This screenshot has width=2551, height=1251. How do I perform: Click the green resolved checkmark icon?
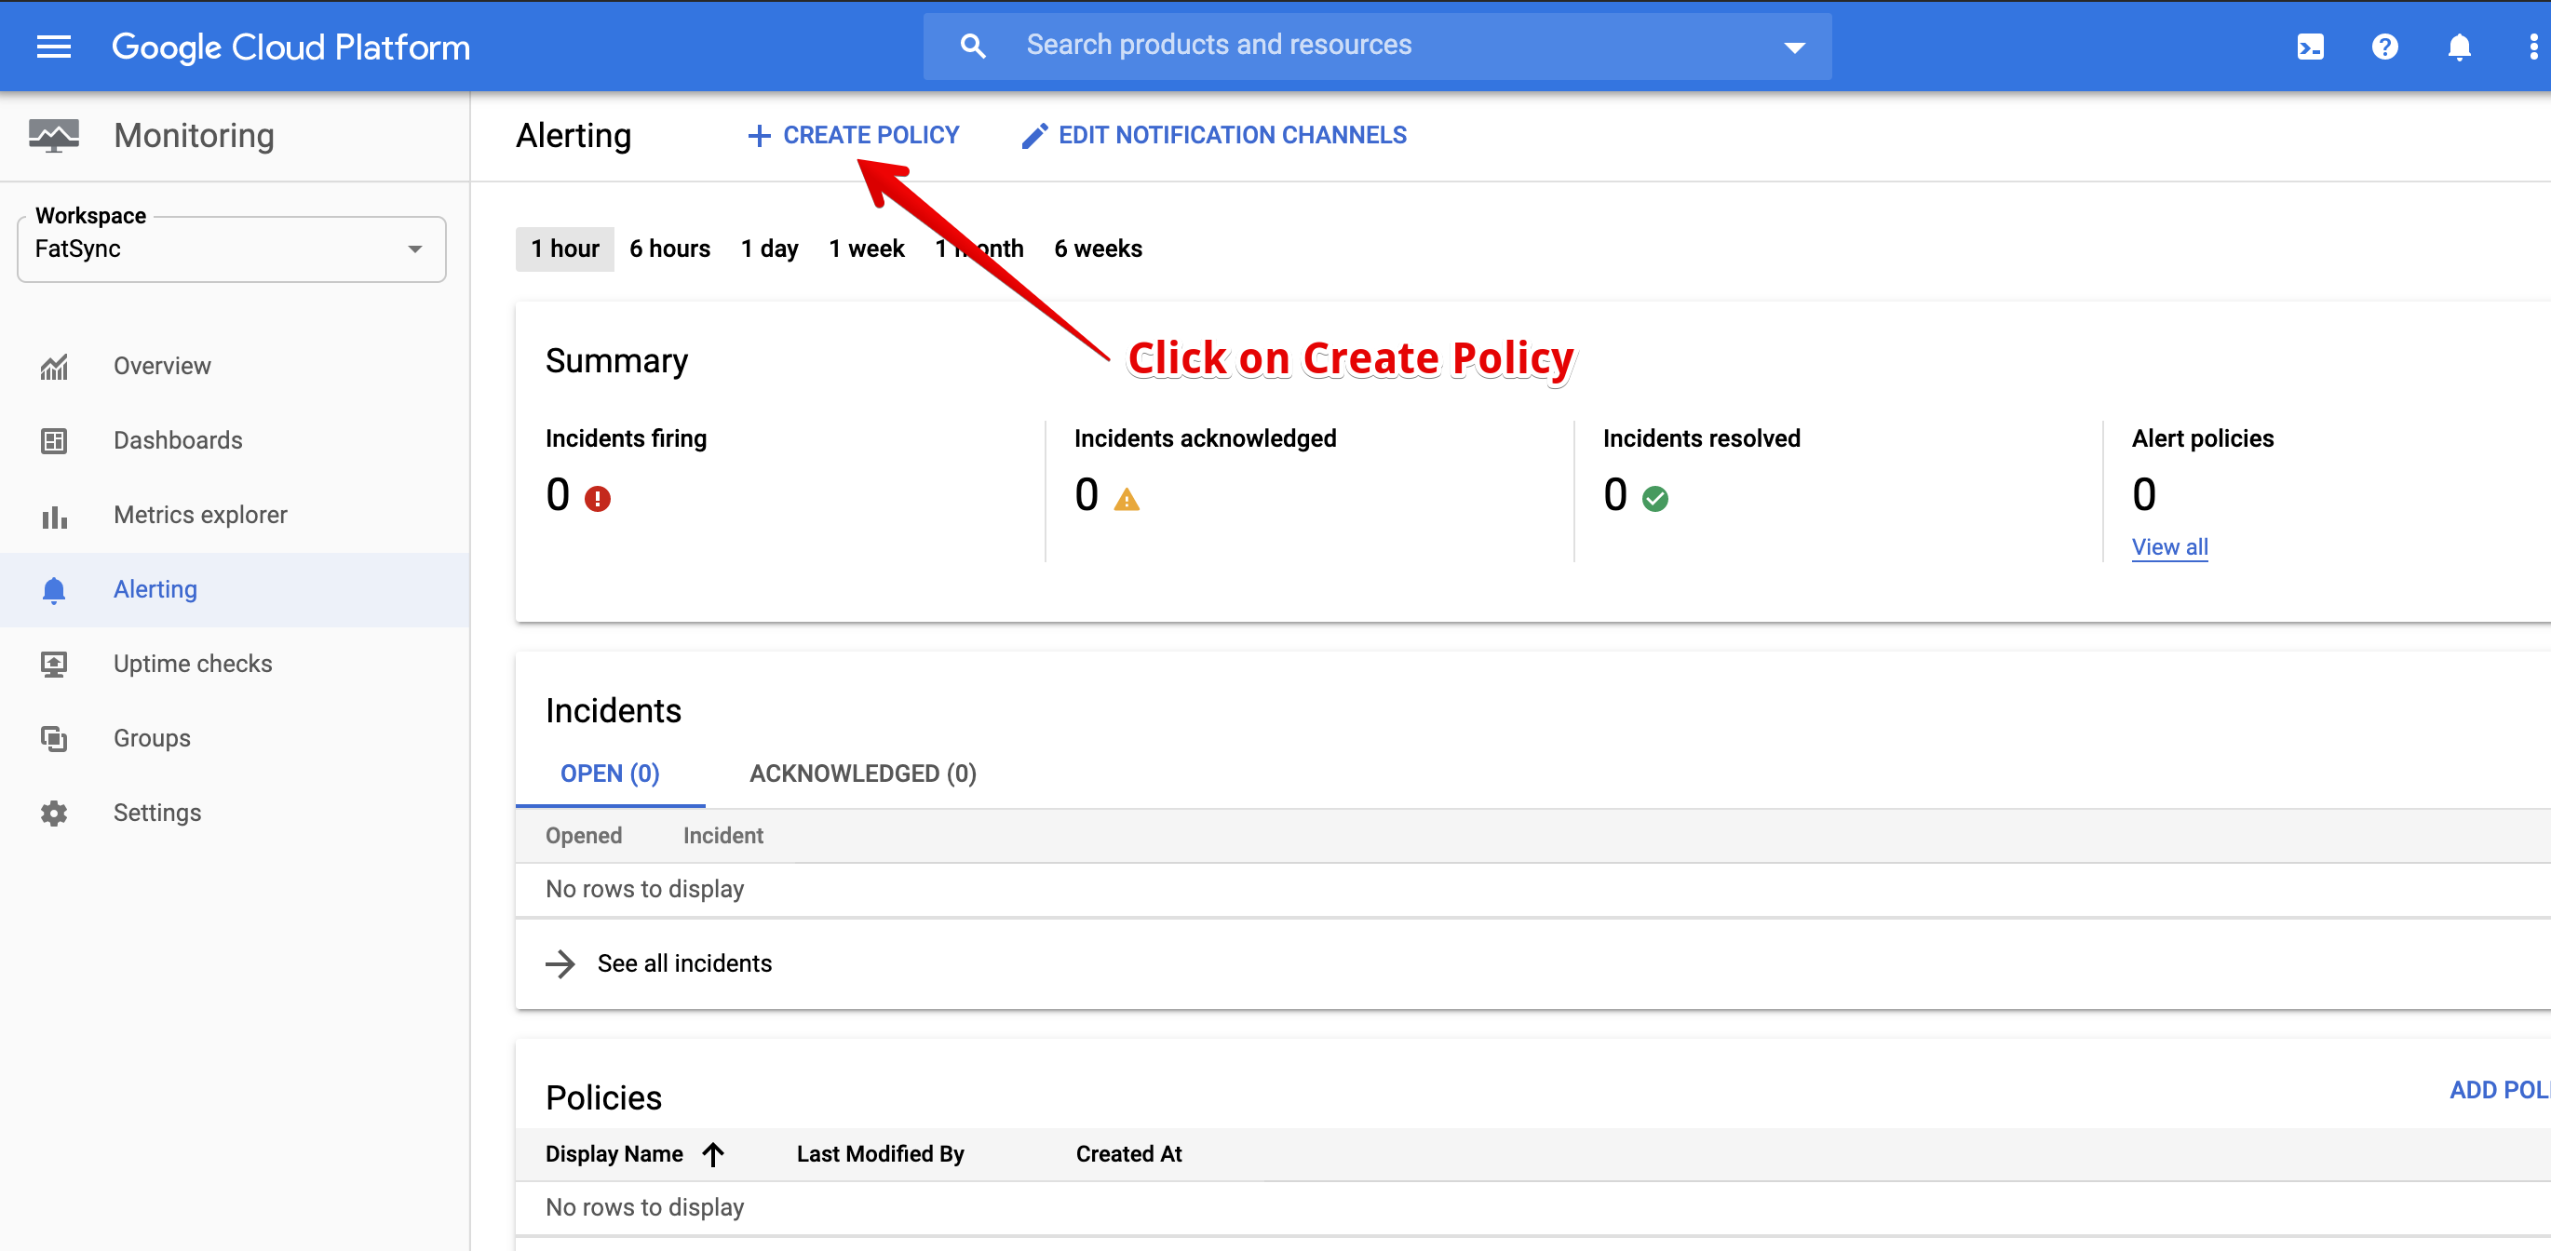tap(1654, 498)
